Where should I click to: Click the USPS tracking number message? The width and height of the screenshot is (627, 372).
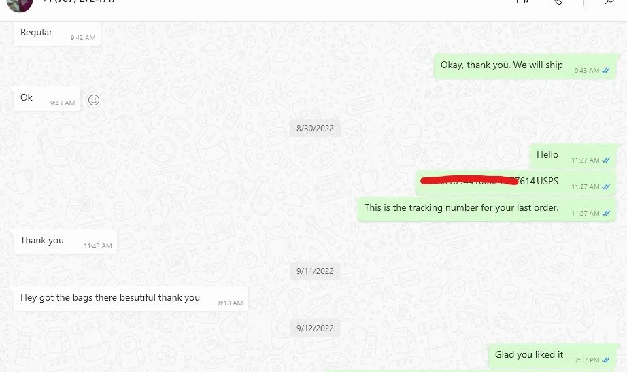[516, 182]
